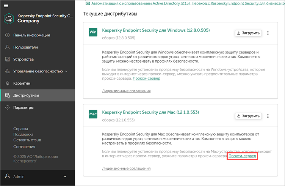Click сборка (12.8.0.505) text
Image resolution: width=285 pixels, height=186 pixels.
119,38
